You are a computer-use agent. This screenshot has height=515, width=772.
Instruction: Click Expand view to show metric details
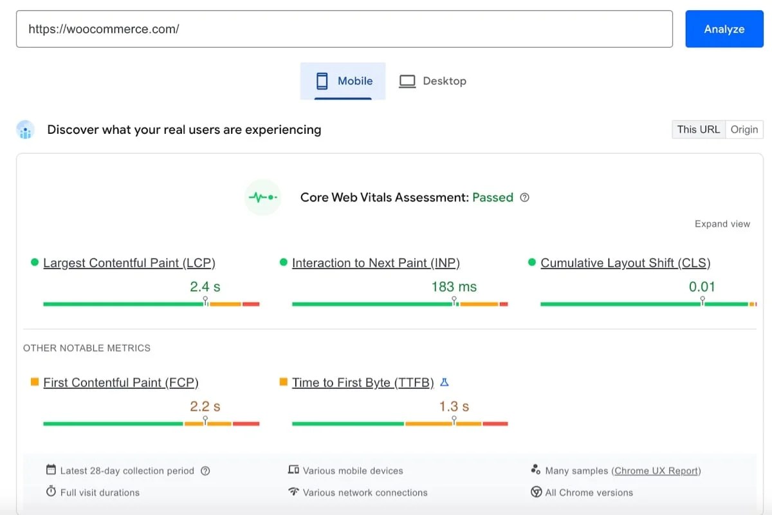coord(722,223)
